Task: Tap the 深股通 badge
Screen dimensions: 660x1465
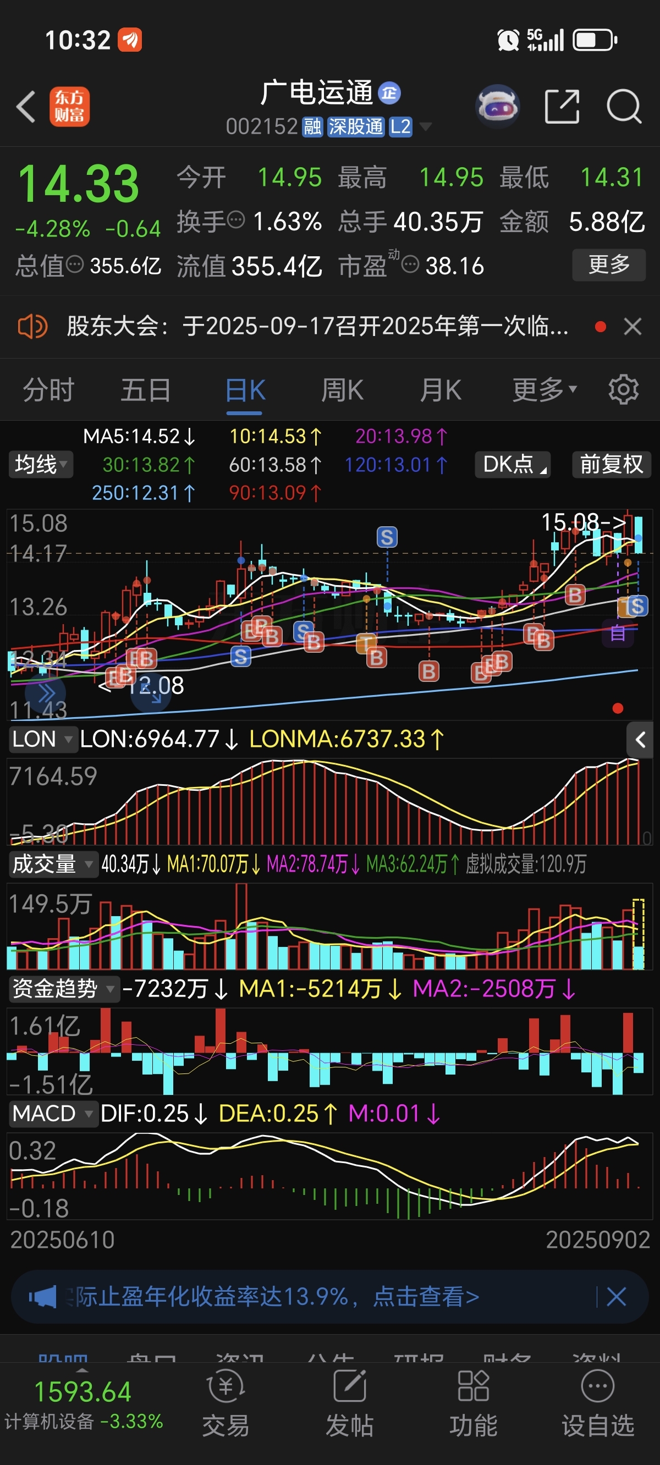Action: point(356,126)
